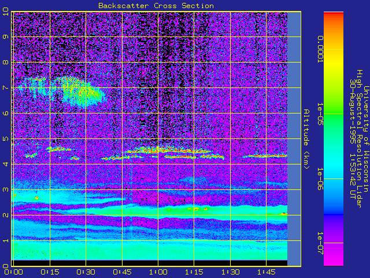Click the altitude axis label "8"
Screen dimensions: 370x278
pyautogui.click(x=6, y=62)
